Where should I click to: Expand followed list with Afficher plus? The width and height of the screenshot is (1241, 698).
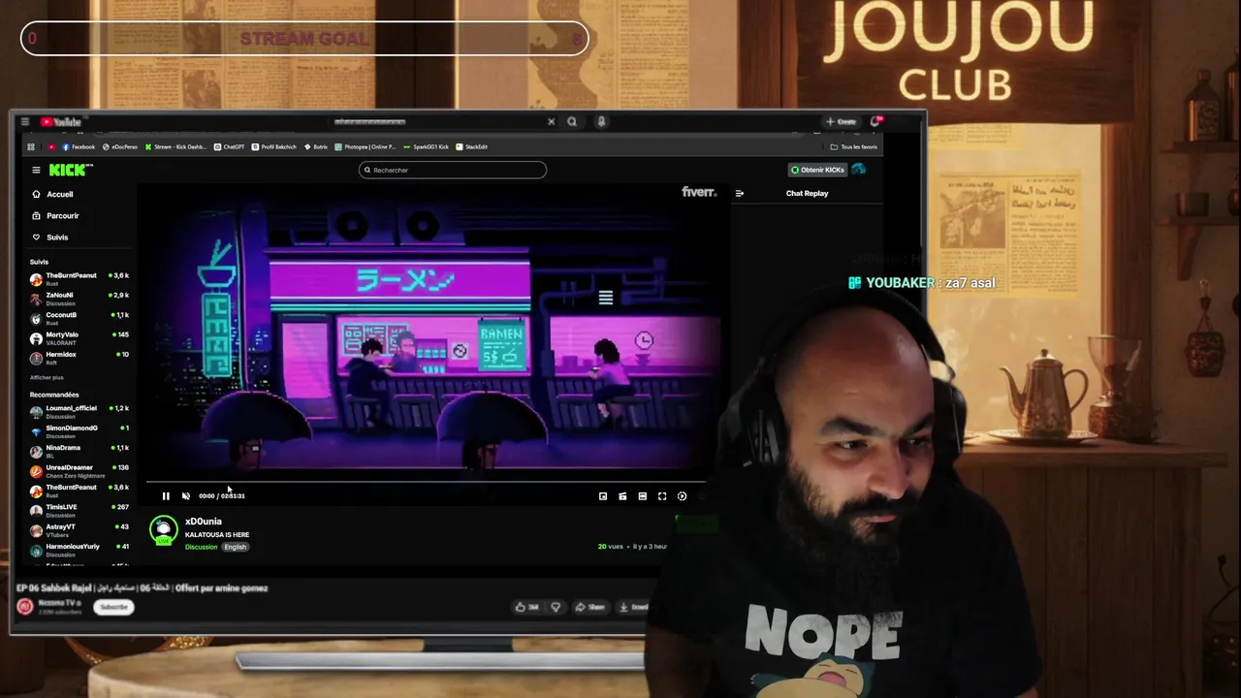click(x=47, y=377)
